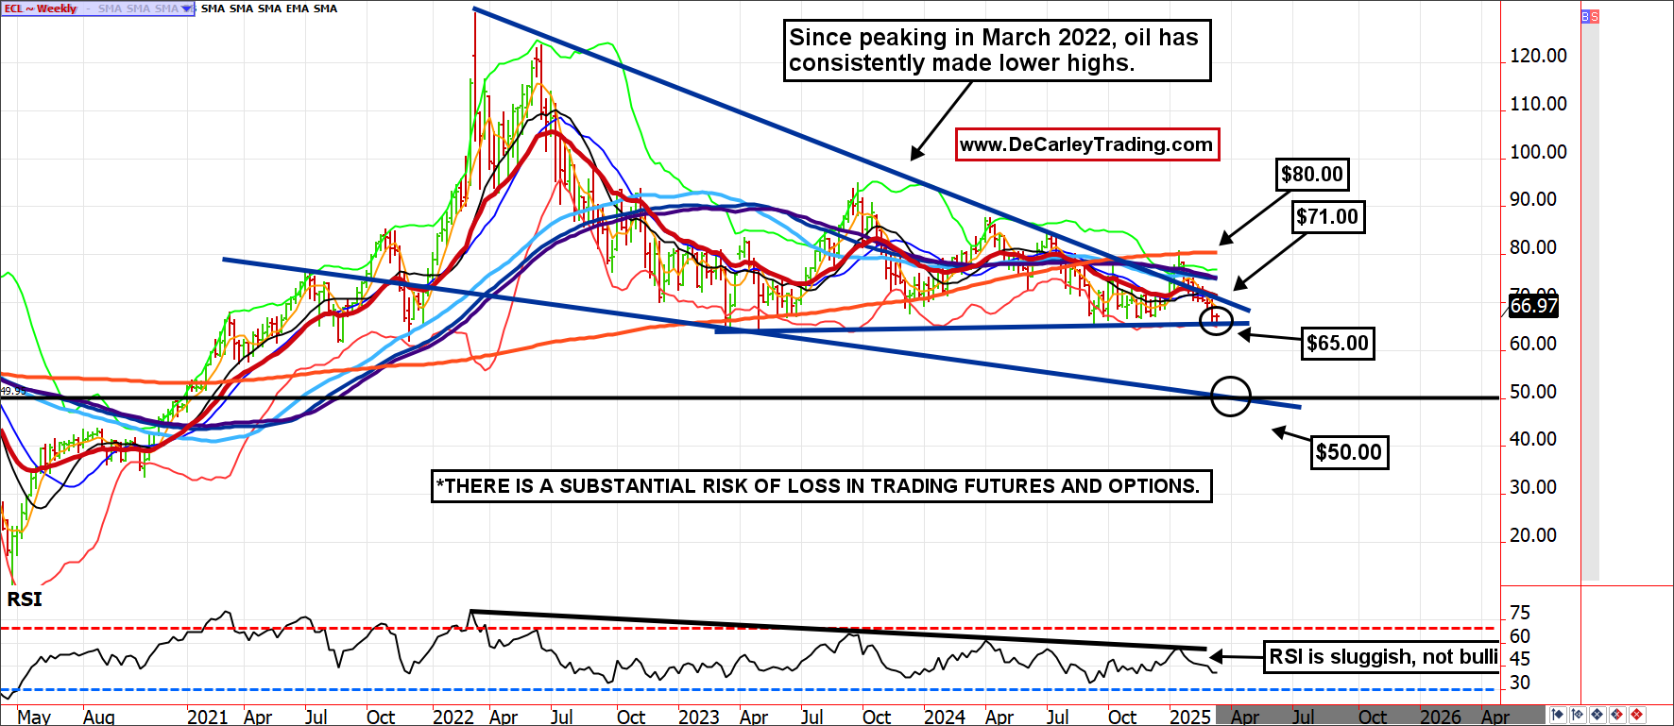Select the 'RSI is sluggish' annotation

pos(1382,656)
